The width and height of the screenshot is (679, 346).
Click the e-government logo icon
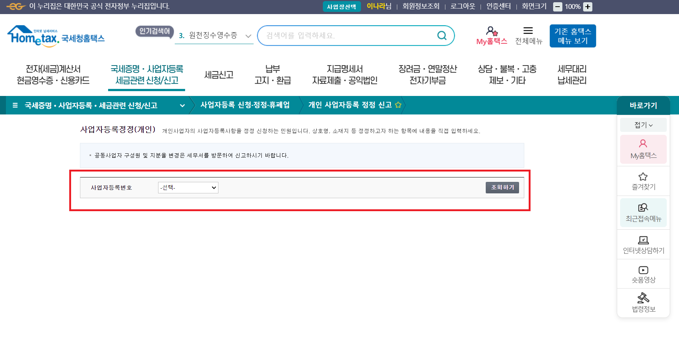click(16, 7)
